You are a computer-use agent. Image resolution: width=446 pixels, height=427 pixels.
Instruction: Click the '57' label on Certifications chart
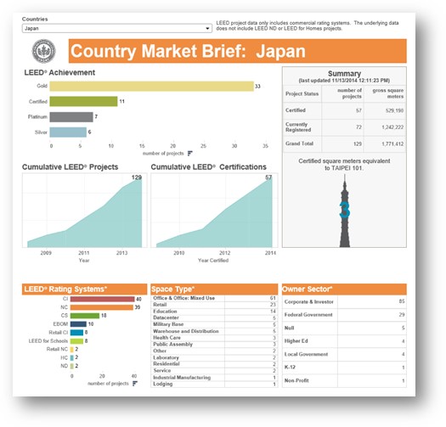click(268, 177)
